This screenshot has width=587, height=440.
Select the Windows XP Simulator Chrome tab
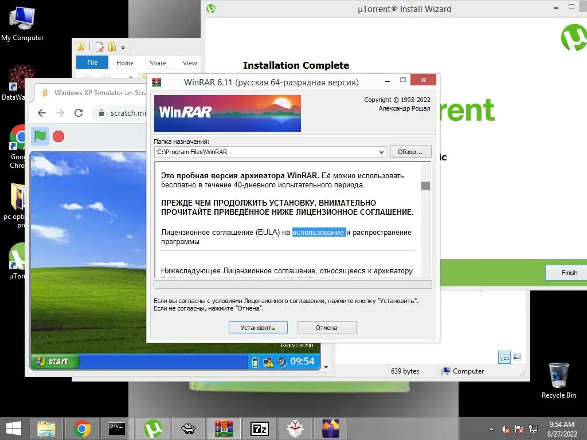[x=93, y=92]
